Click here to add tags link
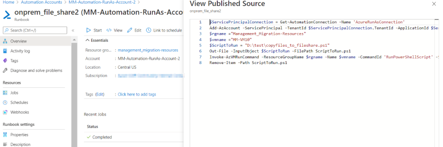The width and height of the screenshot is (443, 147). 137,94
